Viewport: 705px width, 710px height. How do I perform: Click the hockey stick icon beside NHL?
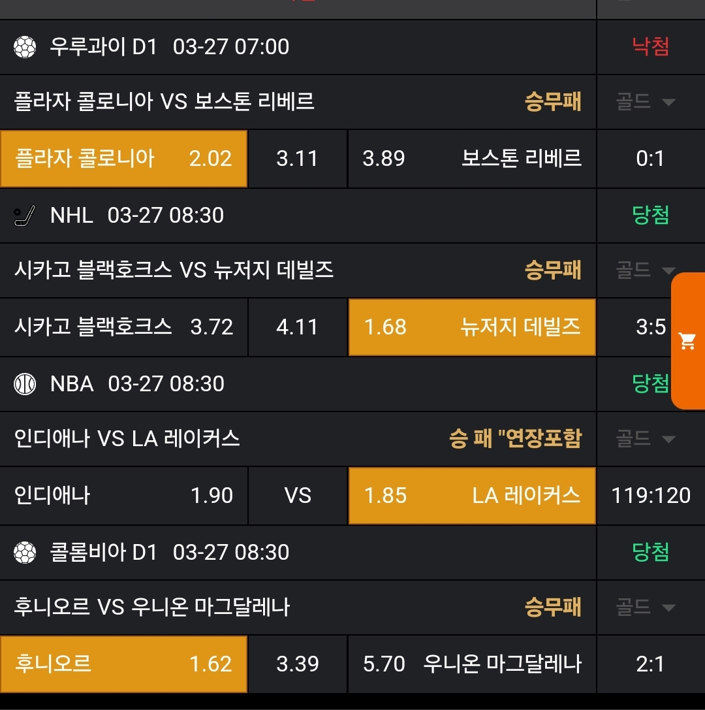tap(25, 216)
